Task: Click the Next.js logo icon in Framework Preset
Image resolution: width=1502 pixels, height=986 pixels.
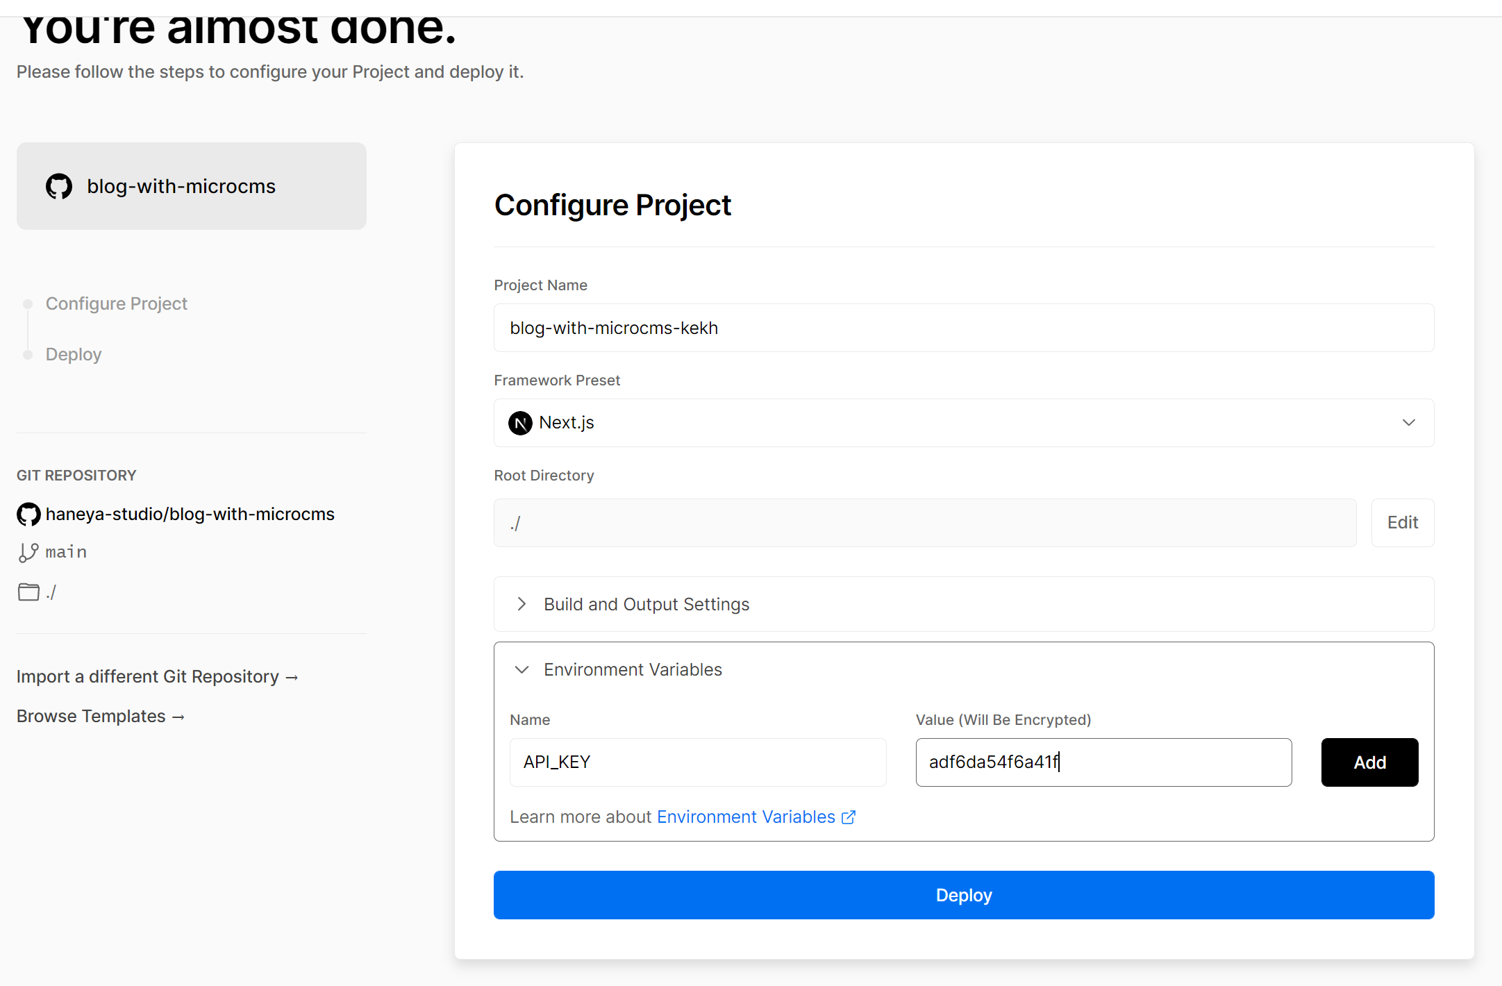Action: [520, 423]
